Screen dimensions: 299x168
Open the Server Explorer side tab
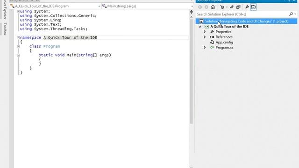(x=5, y=9)
